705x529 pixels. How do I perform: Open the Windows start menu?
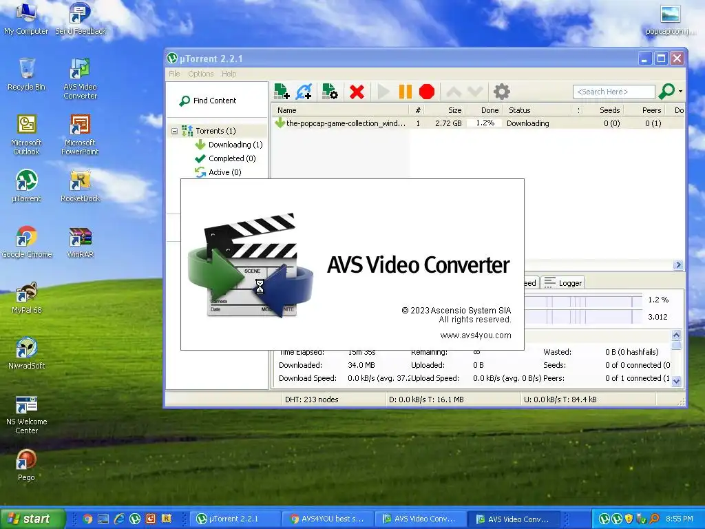32,519
